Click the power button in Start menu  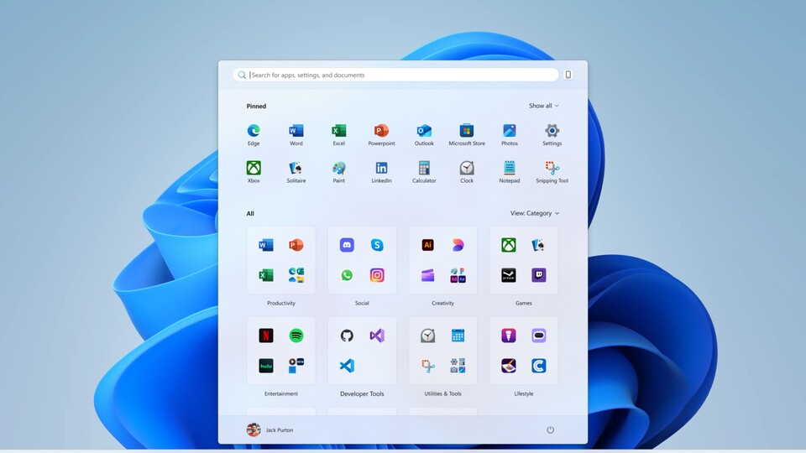[550, 430]
